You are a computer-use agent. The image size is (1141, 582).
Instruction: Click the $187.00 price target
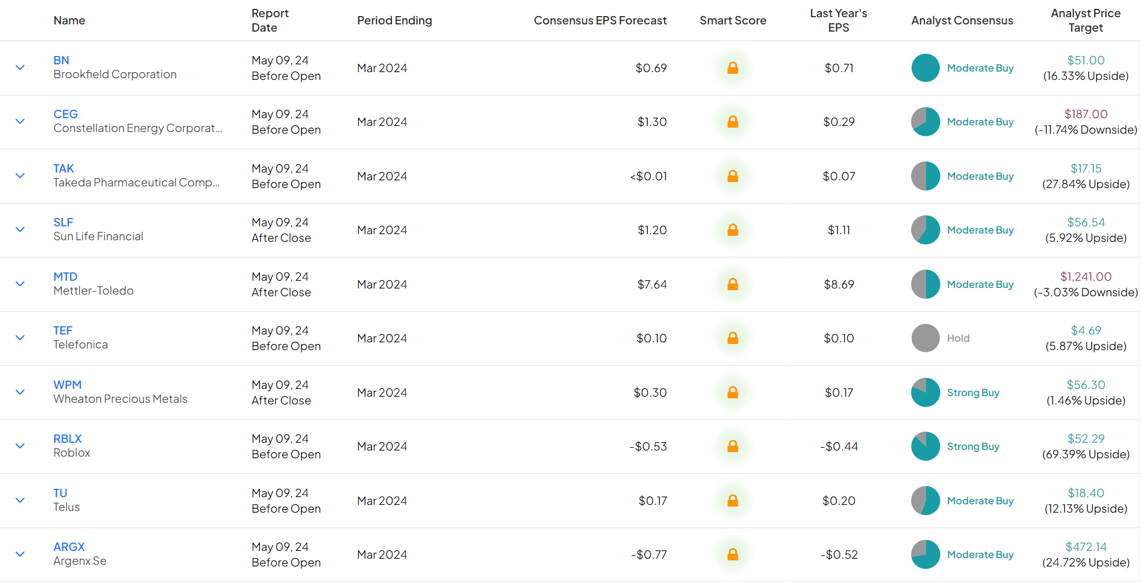pos(1086,114)
